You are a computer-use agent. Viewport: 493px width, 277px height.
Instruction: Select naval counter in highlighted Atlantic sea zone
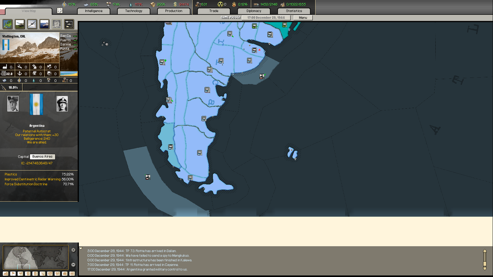click(x=262, y=76)
